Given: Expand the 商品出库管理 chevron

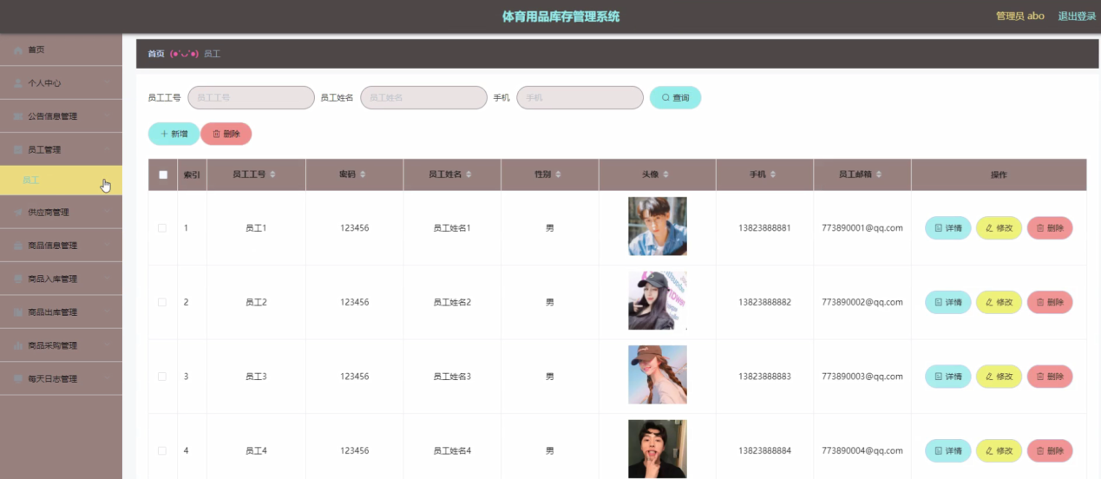Looking at the screenshot, I should point(106,312).
